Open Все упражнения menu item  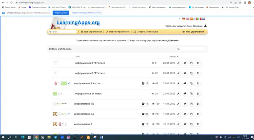click(91, 32)
